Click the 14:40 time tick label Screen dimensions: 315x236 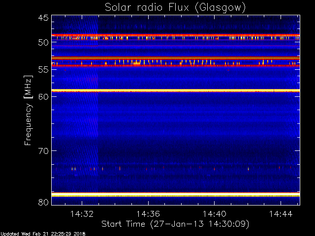point(215,214)
